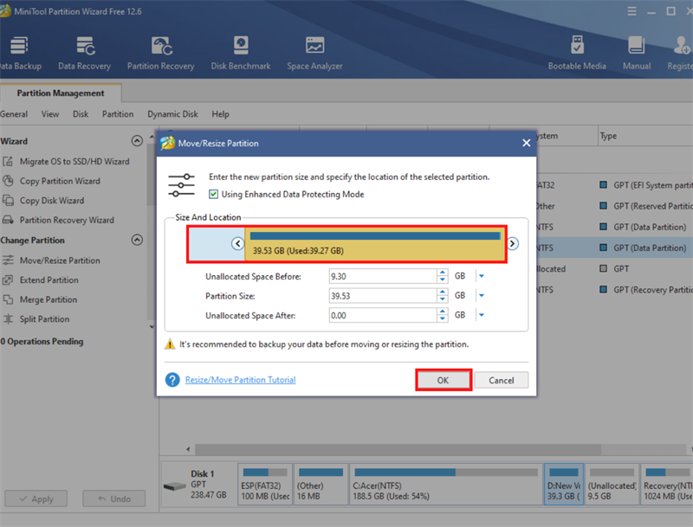Open the Disk Benchmark tool
The width and height of the screenshot is (693, 527).
click(242, 52)
